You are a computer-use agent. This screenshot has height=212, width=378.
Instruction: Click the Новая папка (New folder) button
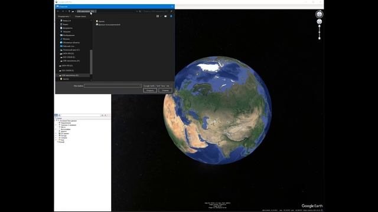click(80, 16)
